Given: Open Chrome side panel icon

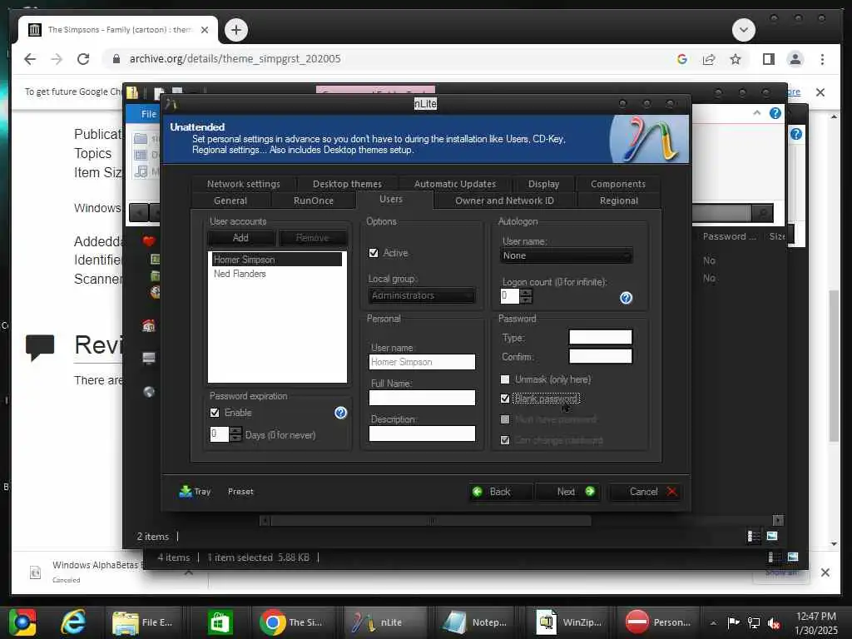Looking at the screenshot, I should coord(768,59).
